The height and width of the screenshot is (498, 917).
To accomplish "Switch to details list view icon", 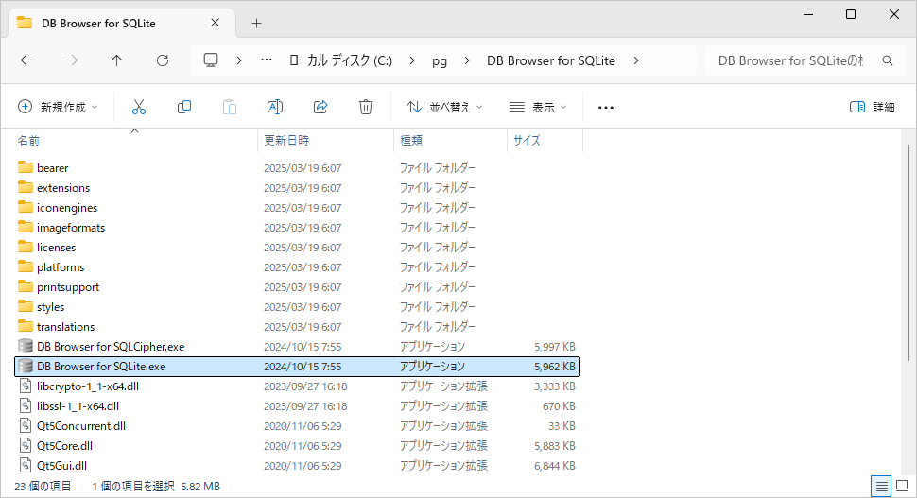I will click(x=881, y=486).
